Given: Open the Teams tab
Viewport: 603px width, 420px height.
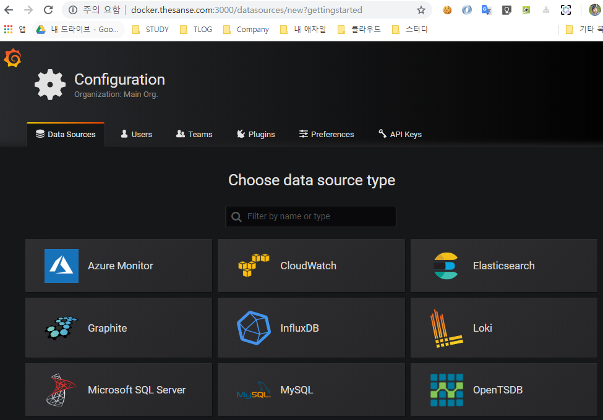Looking at the screenshot, I should tap(194, 134).
